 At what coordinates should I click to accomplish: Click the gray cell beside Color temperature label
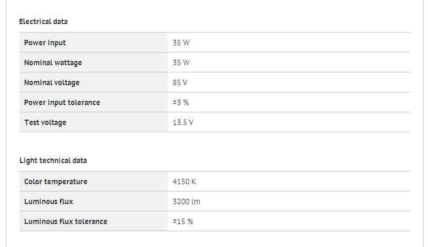(94, 182)
